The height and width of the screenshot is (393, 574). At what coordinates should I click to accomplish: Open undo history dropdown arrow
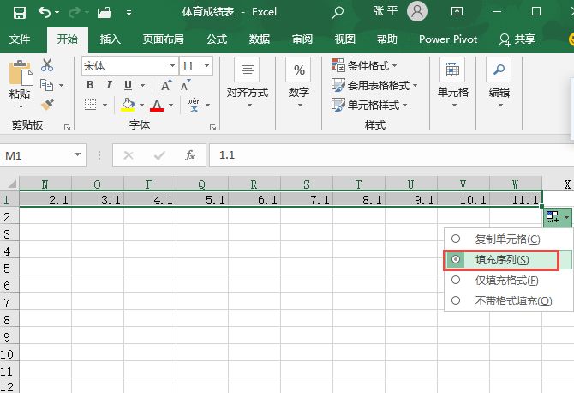point(57,13)
